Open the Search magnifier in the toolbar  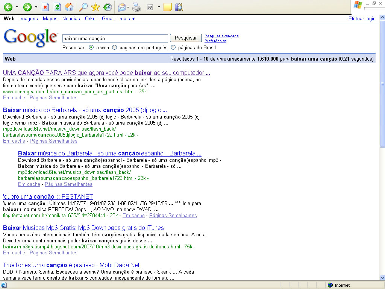[x=83, y=7]
